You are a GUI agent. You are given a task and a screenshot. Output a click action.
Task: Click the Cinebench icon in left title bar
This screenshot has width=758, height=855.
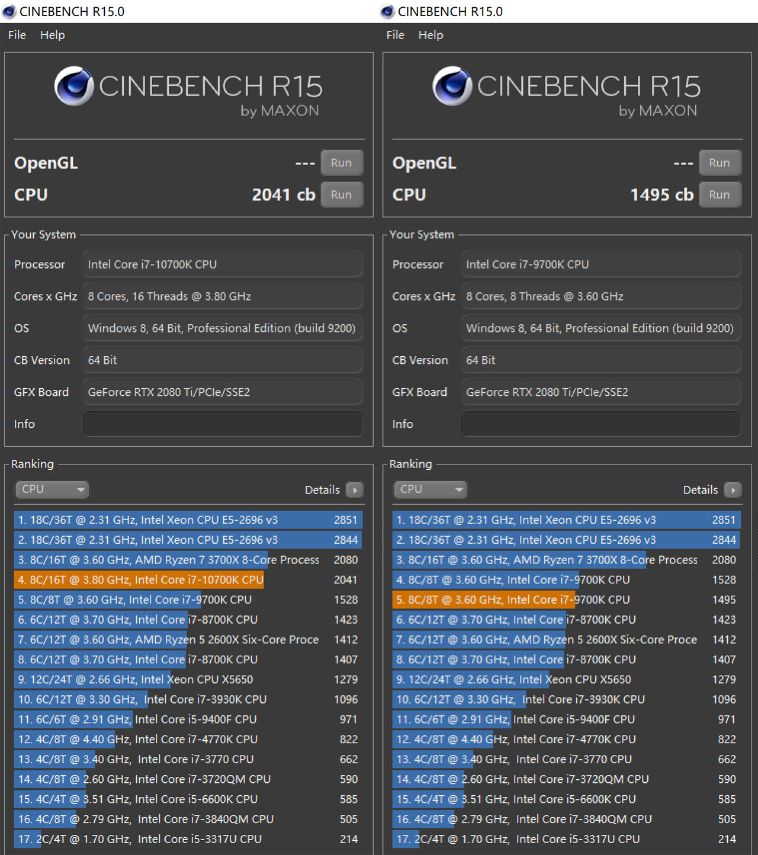[9, 11]
